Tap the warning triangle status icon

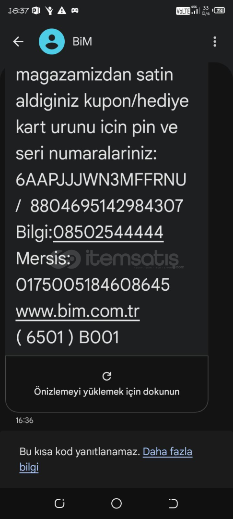pos(62,11)
